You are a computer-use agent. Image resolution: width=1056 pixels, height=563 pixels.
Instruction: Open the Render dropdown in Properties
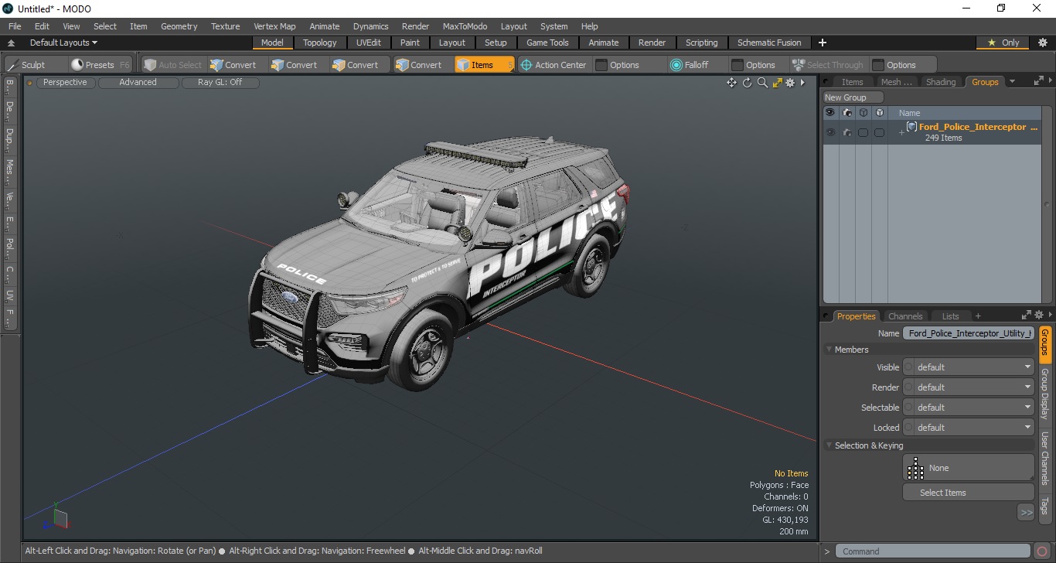pos(969,387)
